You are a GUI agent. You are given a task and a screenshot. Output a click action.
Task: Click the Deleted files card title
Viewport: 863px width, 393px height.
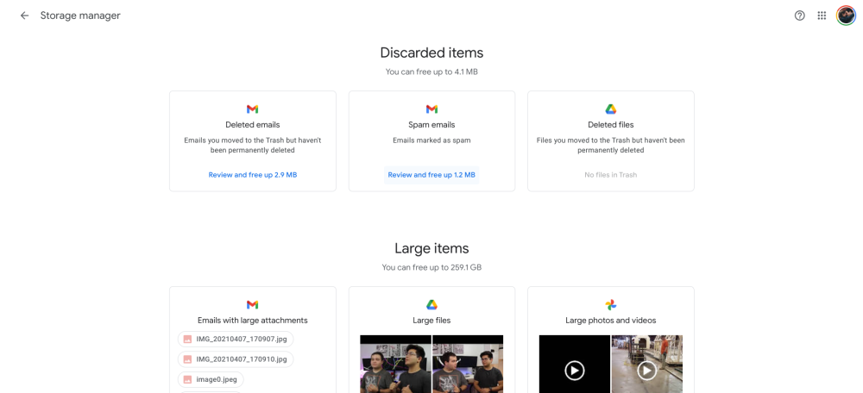pos(610,125)
